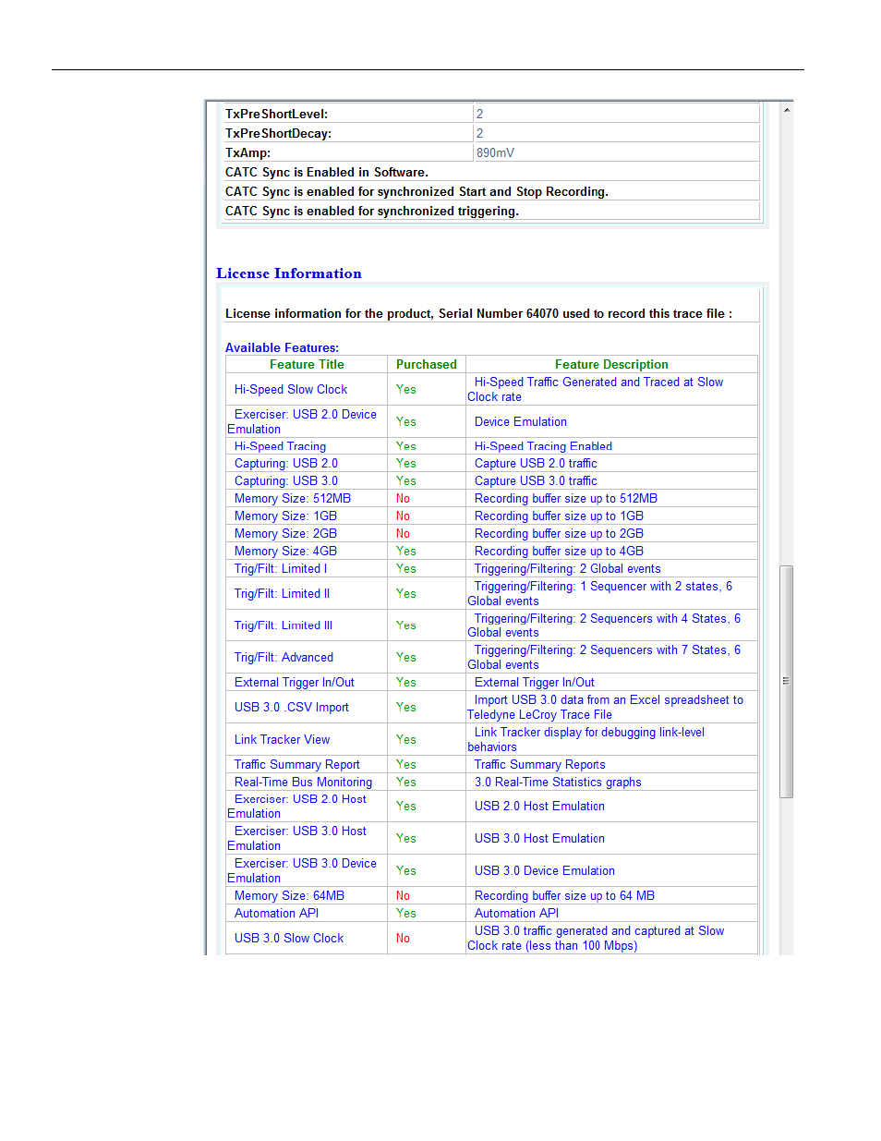The image size is (881, 1141).
Task: Select the Trig/Filt: Limited I feature
Action: [x=281, y=569]
